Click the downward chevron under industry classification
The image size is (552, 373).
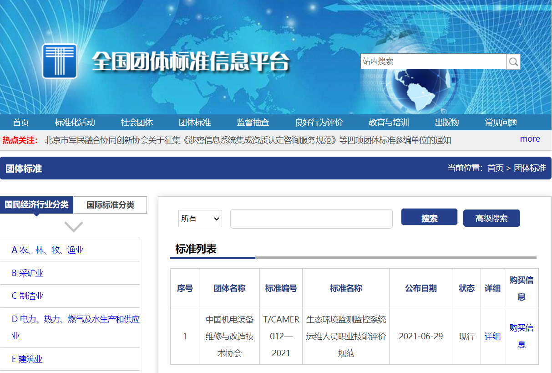pos(73,226)
